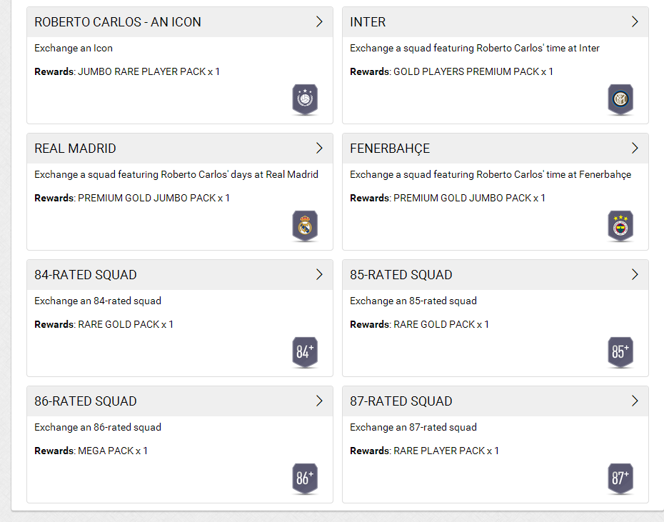Expand the Roberto Carlos - An Icon chevron
Screen dimensions: 664x522
pos(319,22)
